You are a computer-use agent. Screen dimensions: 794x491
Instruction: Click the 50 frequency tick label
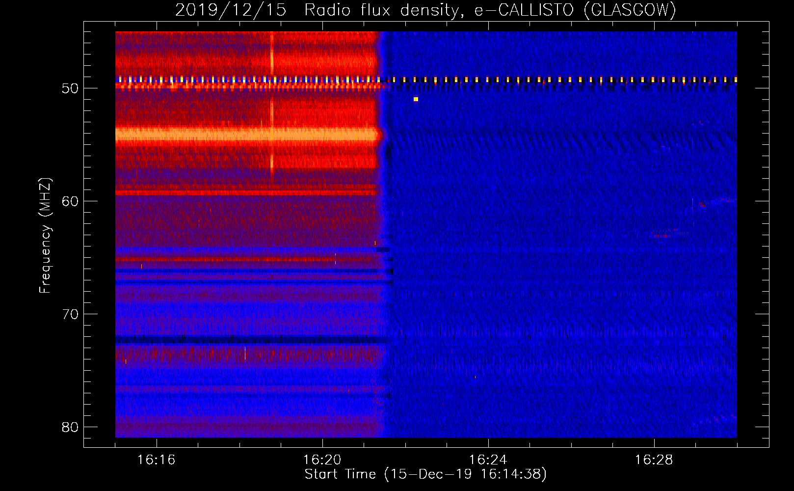pyautogui.click(x=70, y=89)
